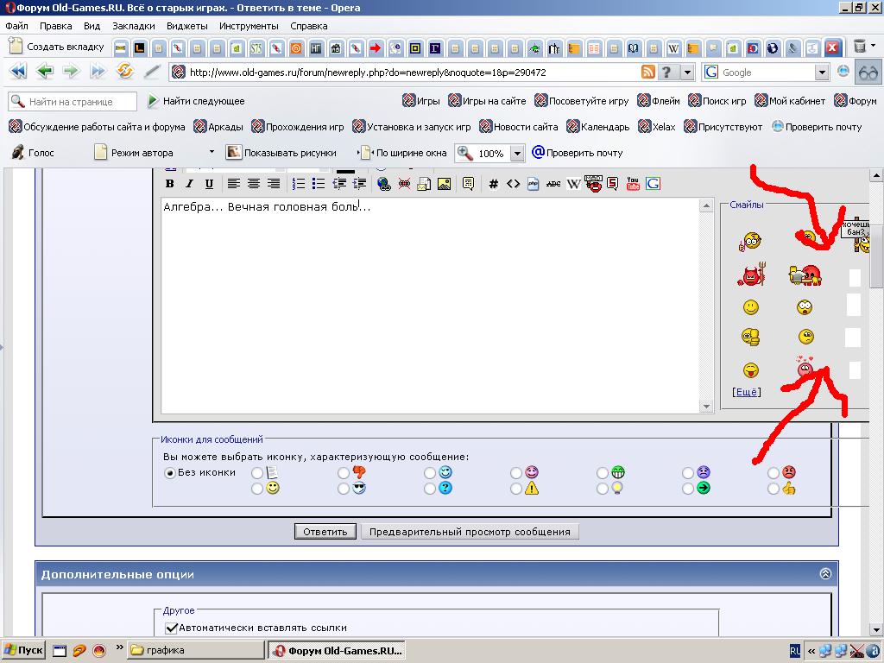The height and width of the screenshot is (663, 884).
Task: Select the 'Без иконки' radio button
Action: point(170,473)
